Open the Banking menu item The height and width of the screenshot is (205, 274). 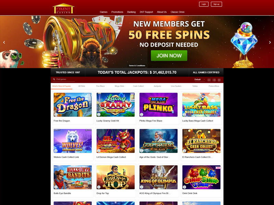click(132, 12)
